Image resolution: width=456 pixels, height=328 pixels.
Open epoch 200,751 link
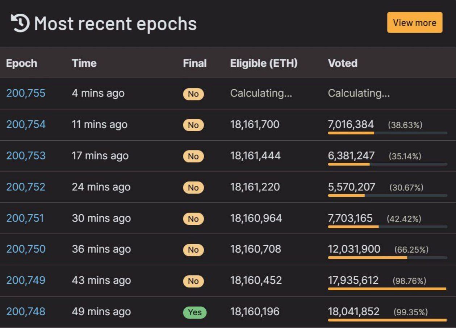click(25, 218)
